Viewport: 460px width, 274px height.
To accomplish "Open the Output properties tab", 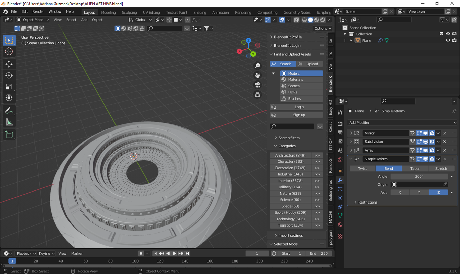I will click(340, 133).
